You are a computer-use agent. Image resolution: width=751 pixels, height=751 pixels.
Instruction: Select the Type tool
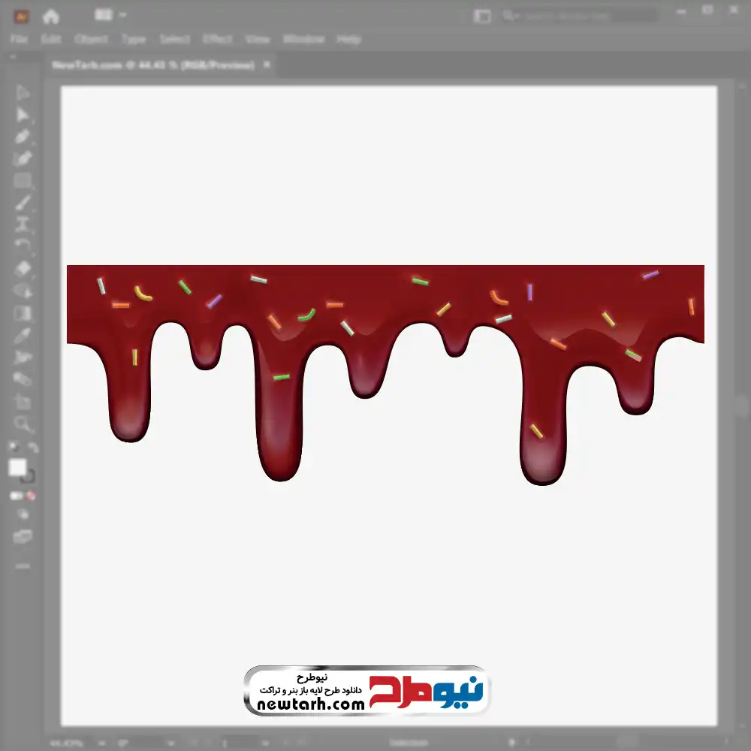click(23, 224)
